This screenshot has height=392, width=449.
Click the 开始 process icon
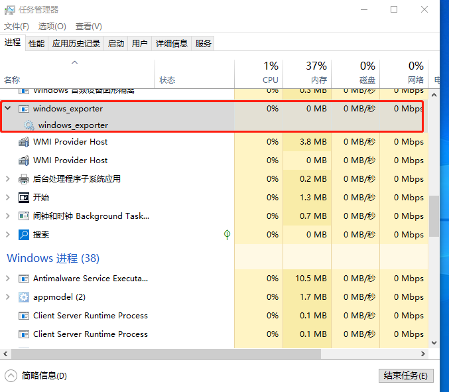point(24,198)
